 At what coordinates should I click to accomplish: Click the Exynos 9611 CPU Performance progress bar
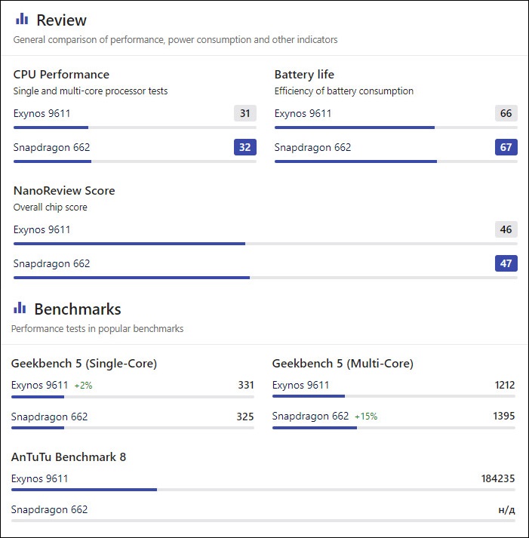[134, 128]
